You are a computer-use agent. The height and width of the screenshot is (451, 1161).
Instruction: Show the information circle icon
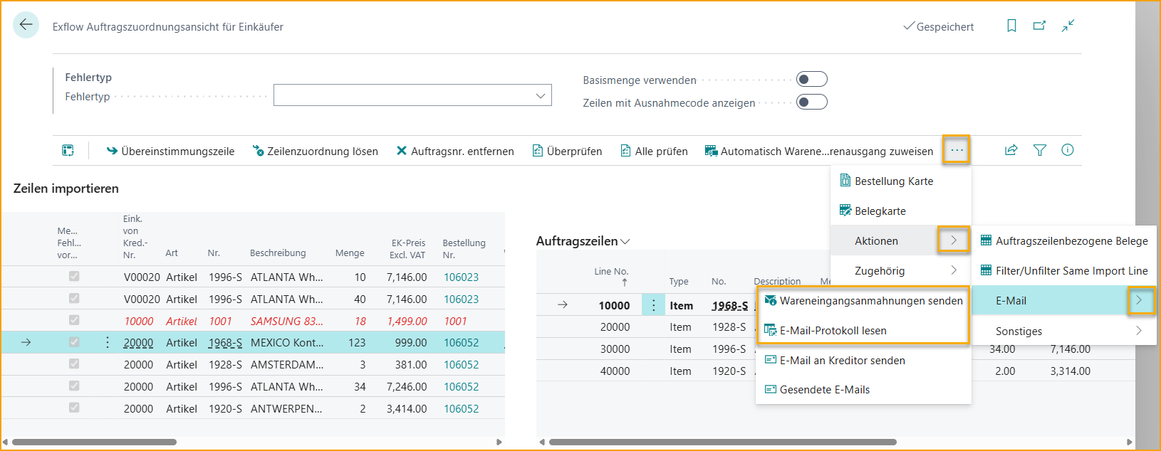pyautogui.click(x=1067, y=150)
